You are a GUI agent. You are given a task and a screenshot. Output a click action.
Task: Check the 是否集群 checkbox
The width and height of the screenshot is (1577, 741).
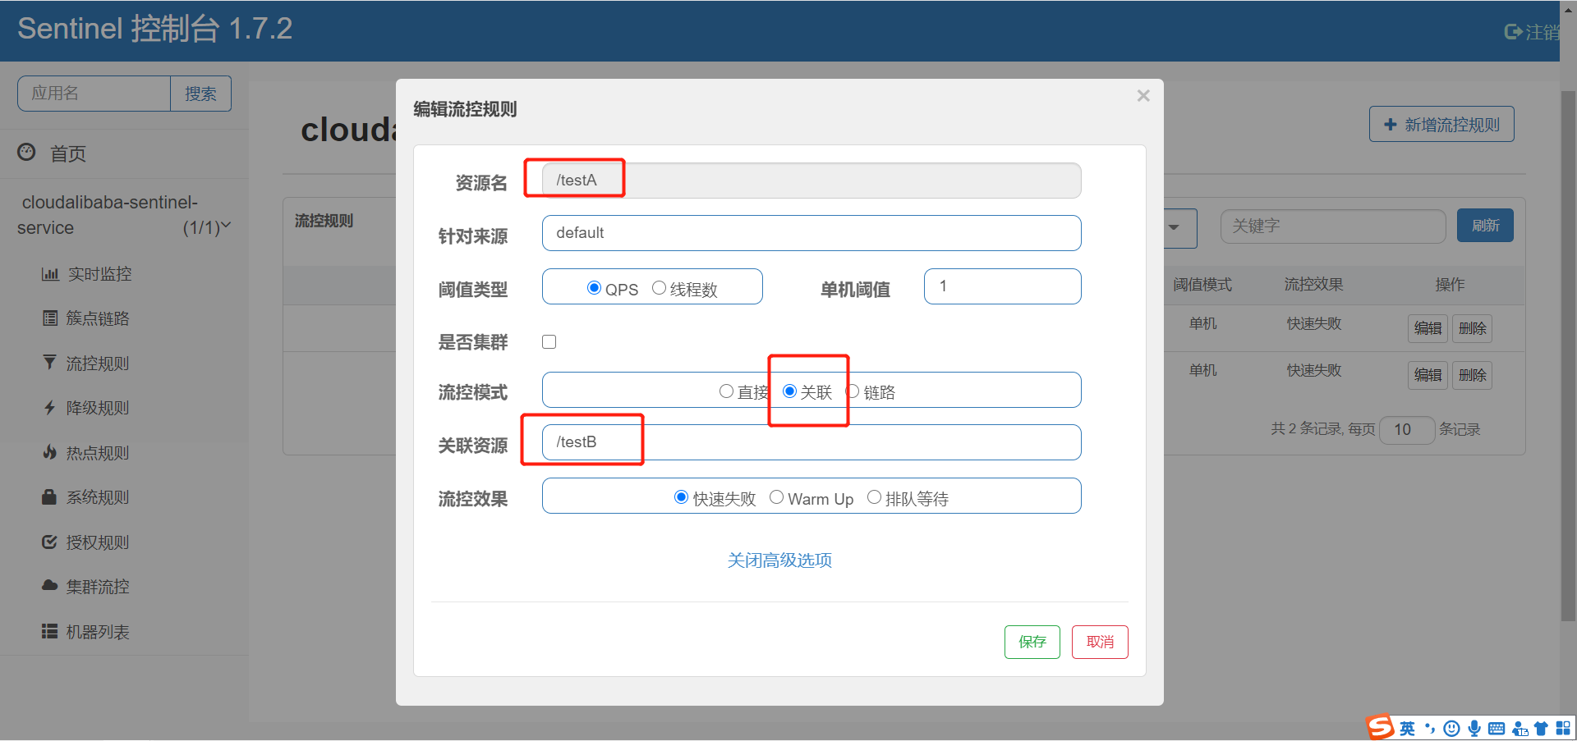(549, 342)
